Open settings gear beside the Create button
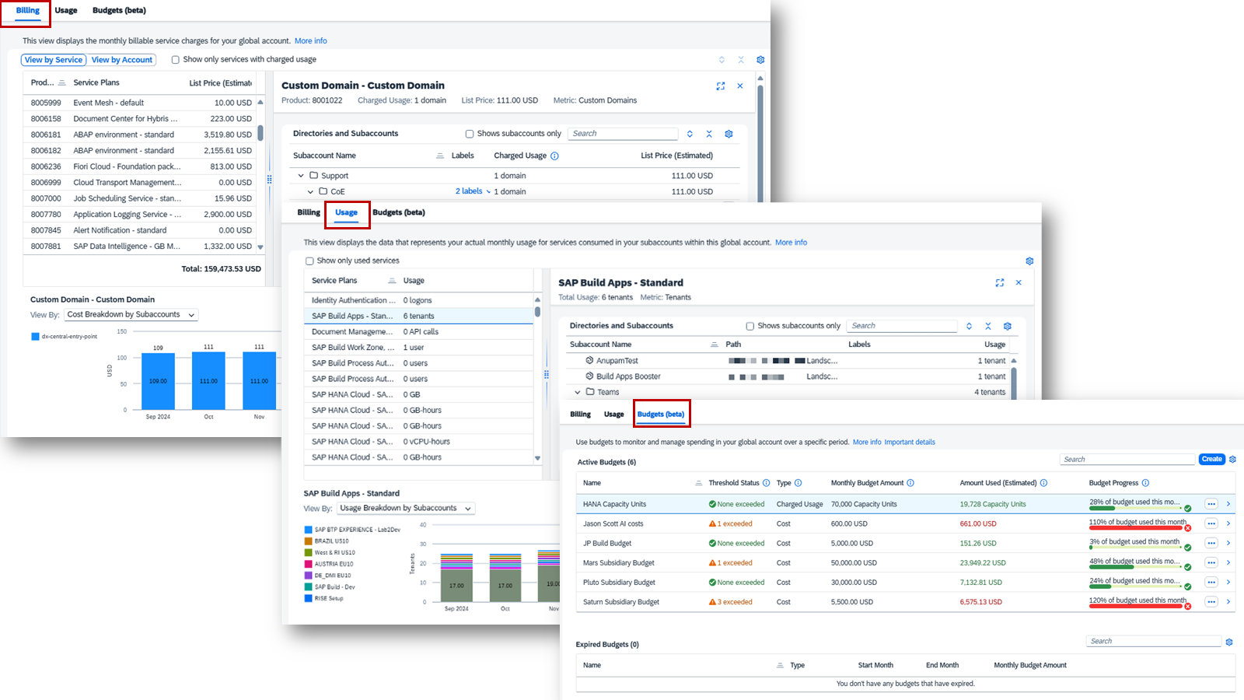 1232,460
